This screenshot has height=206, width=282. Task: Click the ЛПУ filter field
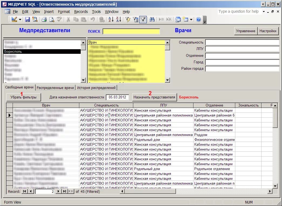pyautogui.click(x=242, y=49)
